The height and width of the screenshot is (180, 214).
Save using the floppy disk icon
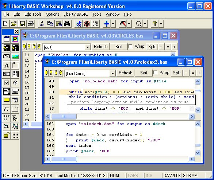tap(22, 24)
